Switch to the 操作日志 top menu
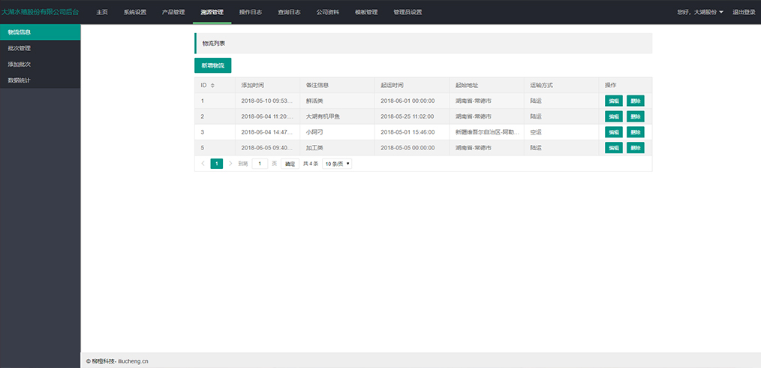This screenshot has width=761, height=368. (x=250, y=12)
